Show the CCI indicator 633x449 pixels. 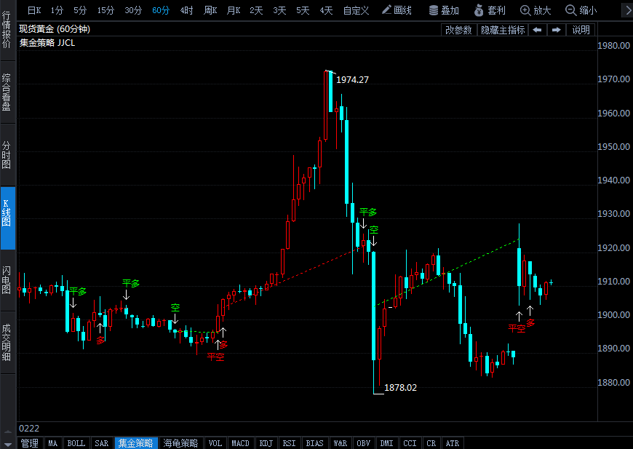(410, 443)
